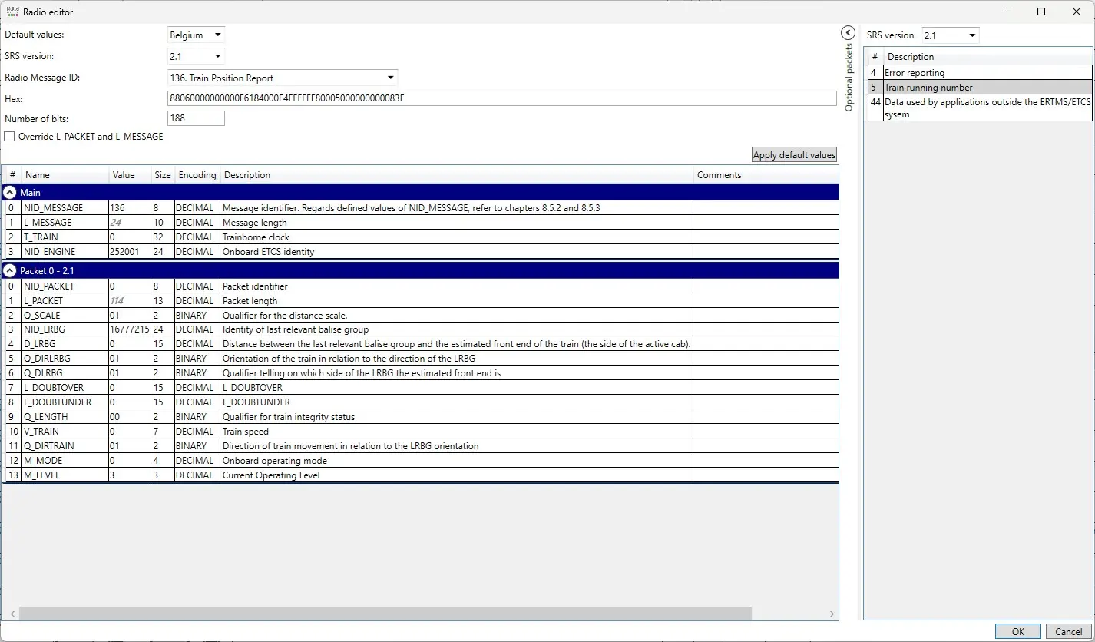Click the right arrow of horizontal scrollbar

tap(833, 614)
